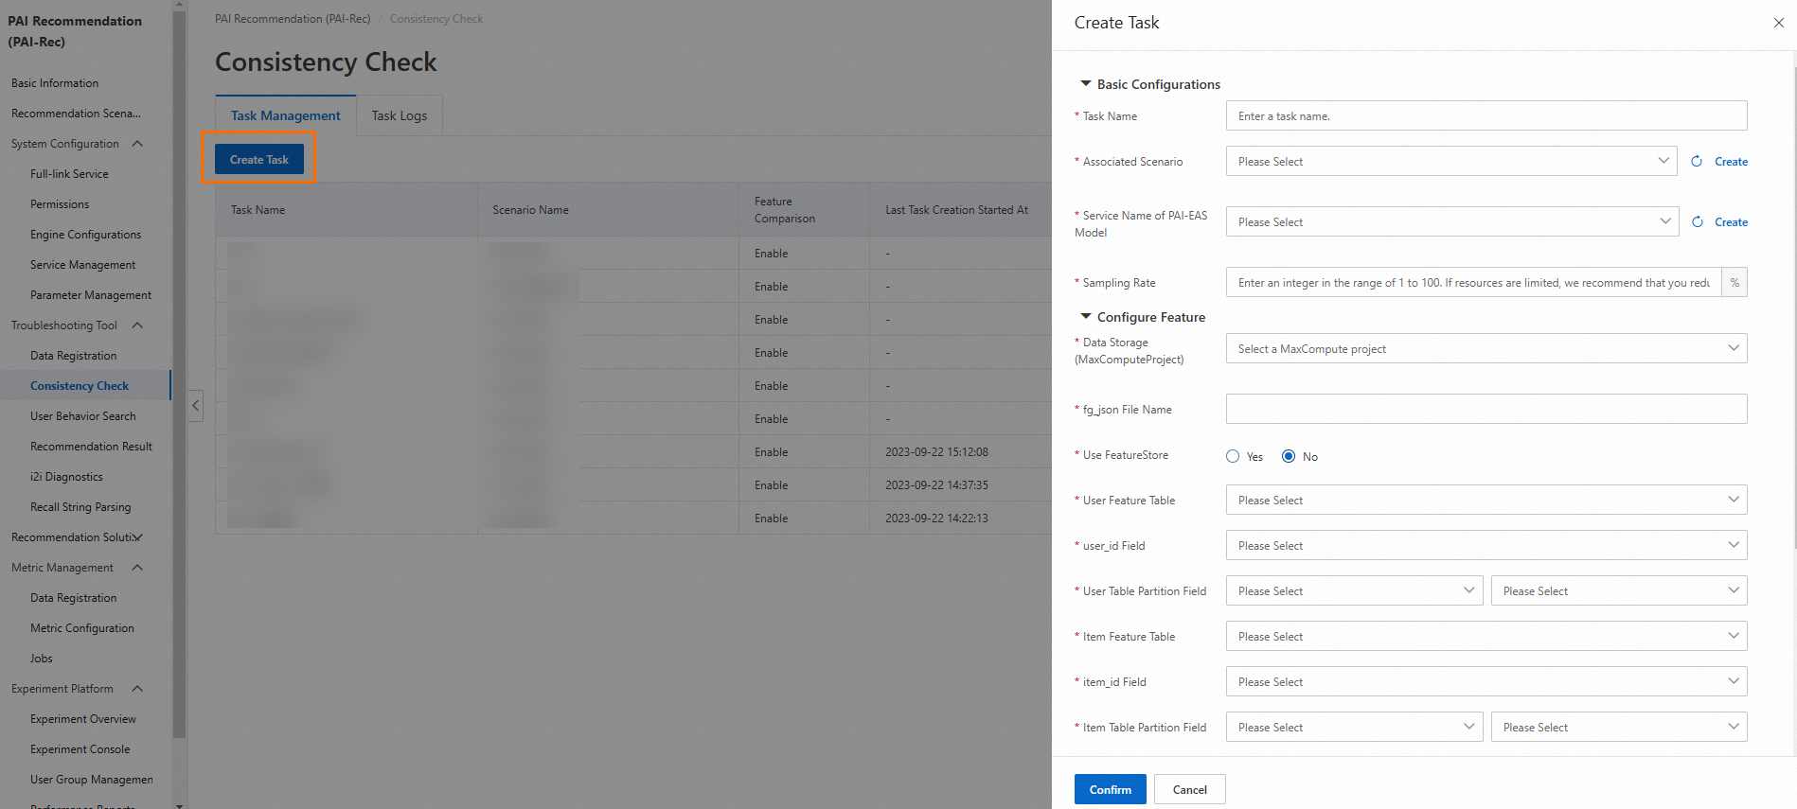Switch to the Task Management tab
Screen dimensions: 1797x809
(x=286, y=115)
